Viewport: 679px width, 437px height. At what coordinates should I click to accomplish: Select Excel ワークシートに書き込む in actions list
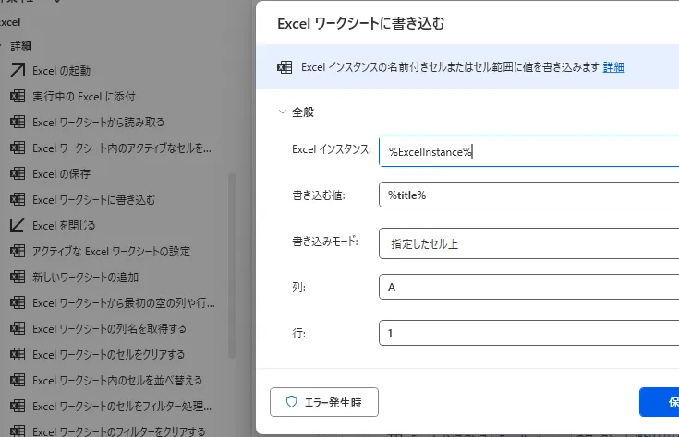coord(93,199)
